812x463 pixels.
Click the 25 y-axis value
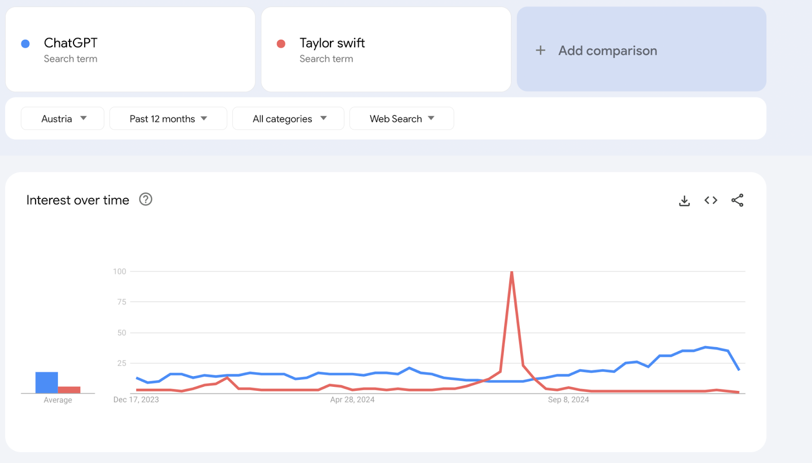pyautogui.click(x=122, y=363)
